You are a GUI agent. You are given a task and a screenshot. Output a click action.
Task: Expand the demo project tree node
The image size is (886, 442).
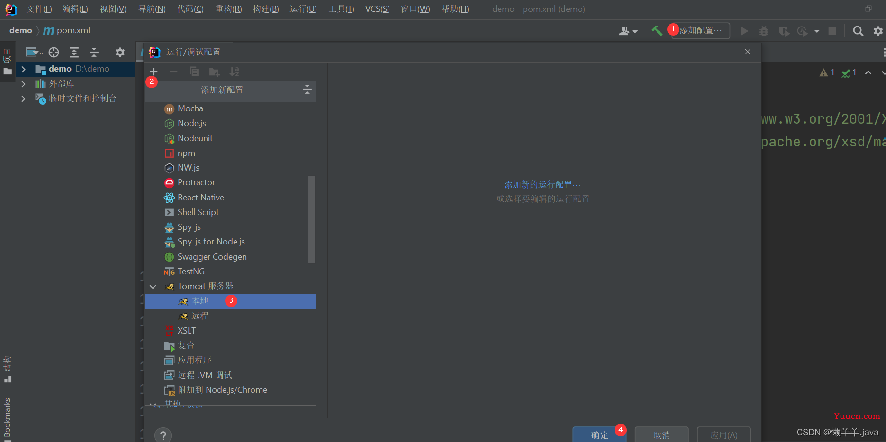click(x=23, y=69)
